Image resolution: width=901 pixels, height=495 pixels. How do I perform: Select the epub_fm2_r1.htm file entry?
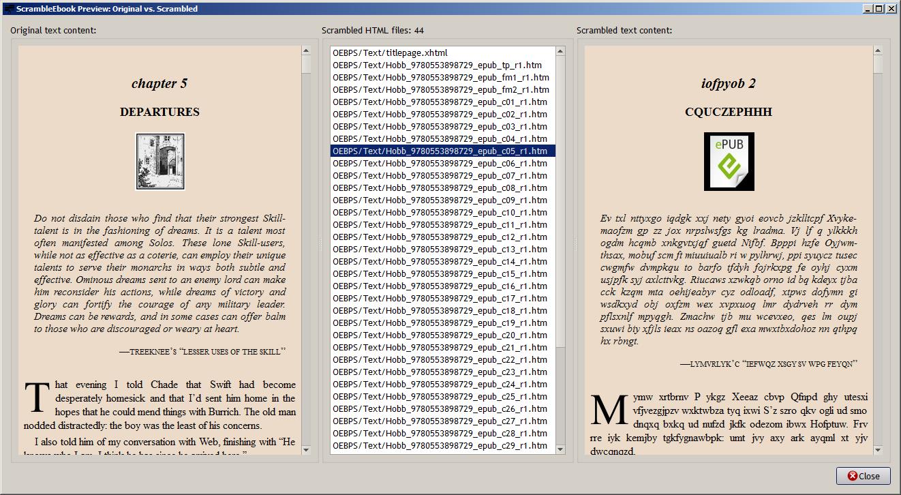443,89
